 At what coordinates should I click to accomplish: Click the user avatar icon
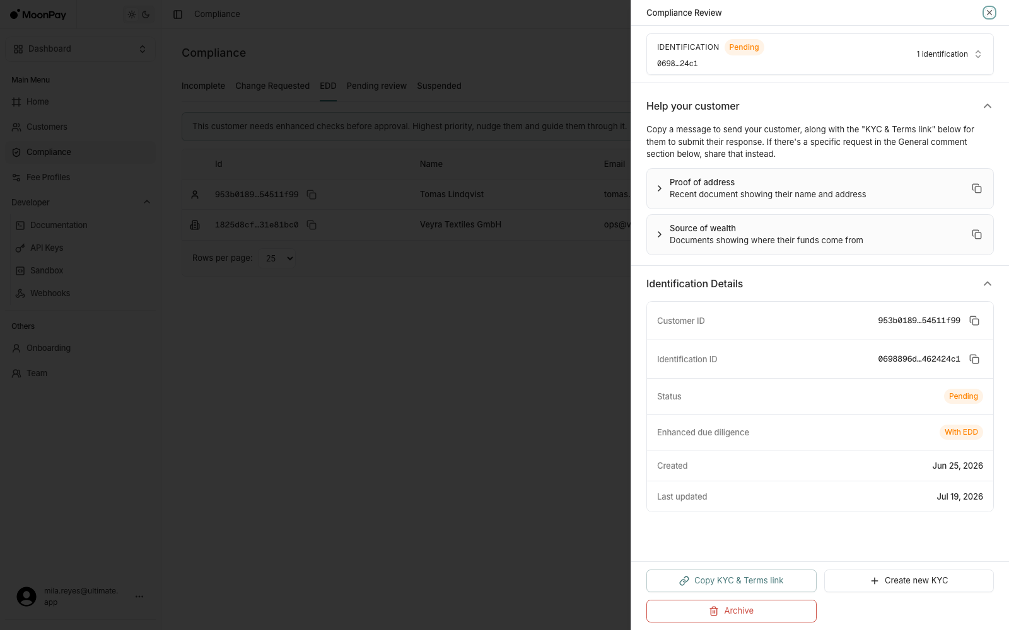[26, 597]
